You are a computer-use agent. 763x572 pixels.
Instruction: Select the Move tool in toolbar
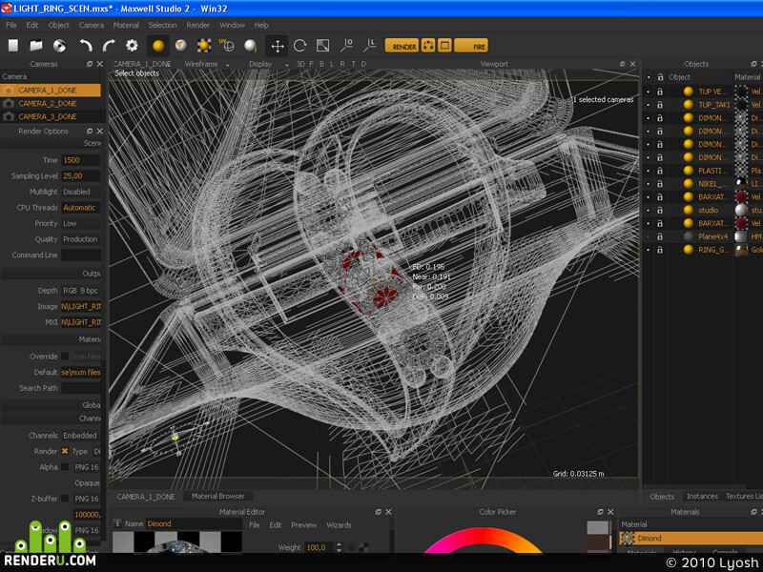pos(278,46)
